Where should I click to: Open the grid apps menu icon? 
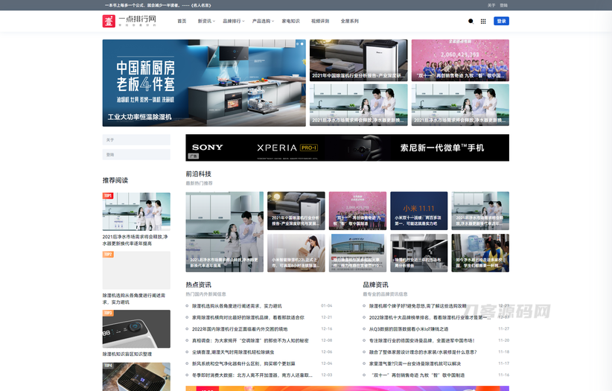[483, 22]
